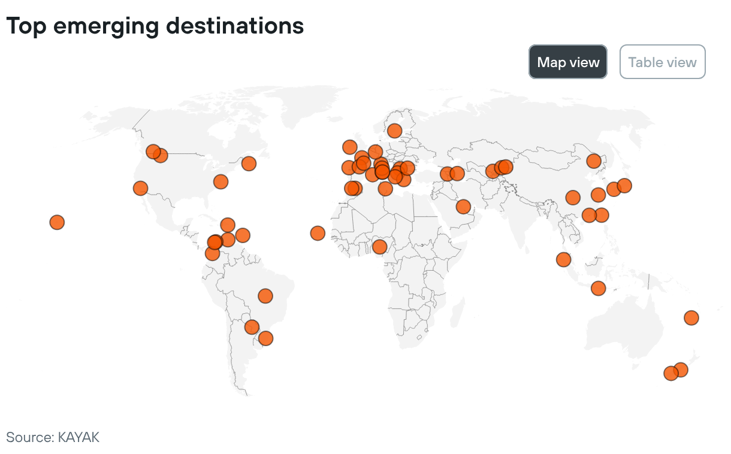This screenshot has width=731, height=454.
Task: Open the marker on the Arabian Peninsula
Action: 463,207
